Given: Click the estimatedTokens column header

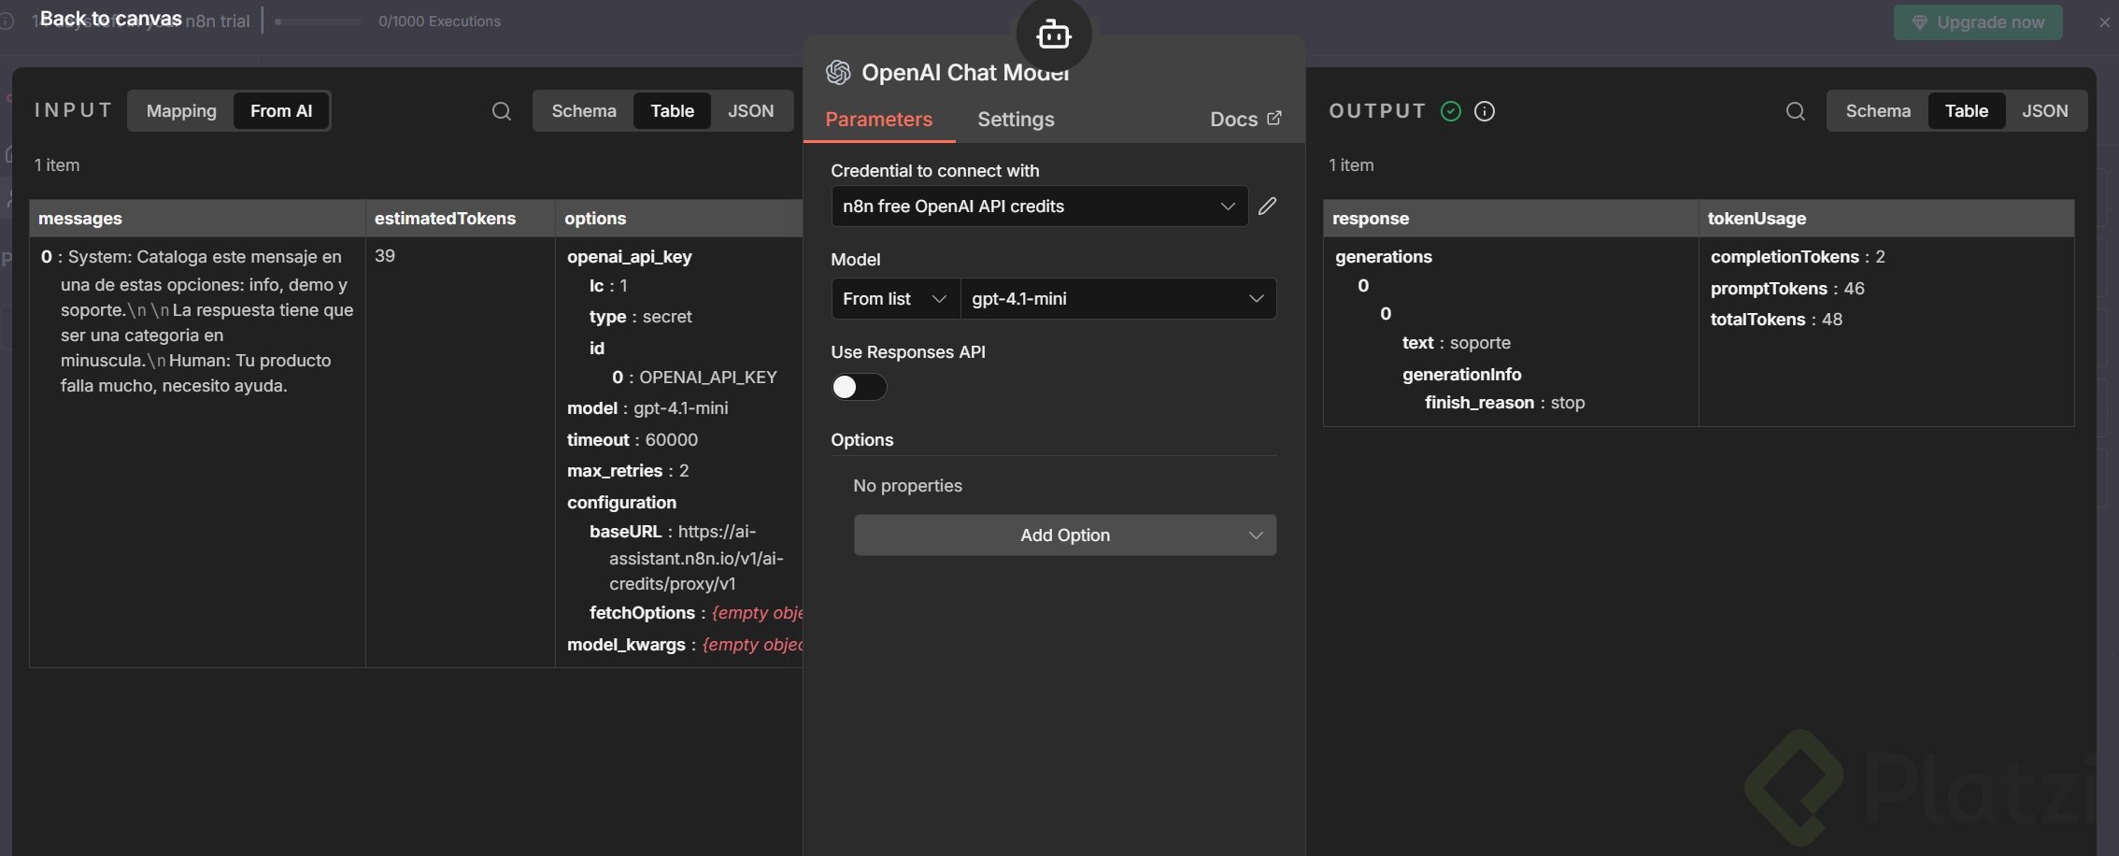Looking at the screenshot, I should click(x=461, y=219).
